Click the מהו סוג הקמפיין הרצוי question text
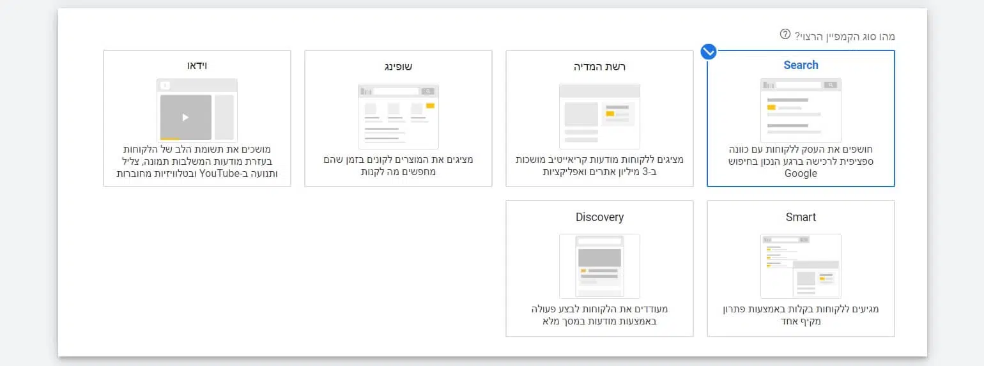984x366 pixels. click(845, 36)
